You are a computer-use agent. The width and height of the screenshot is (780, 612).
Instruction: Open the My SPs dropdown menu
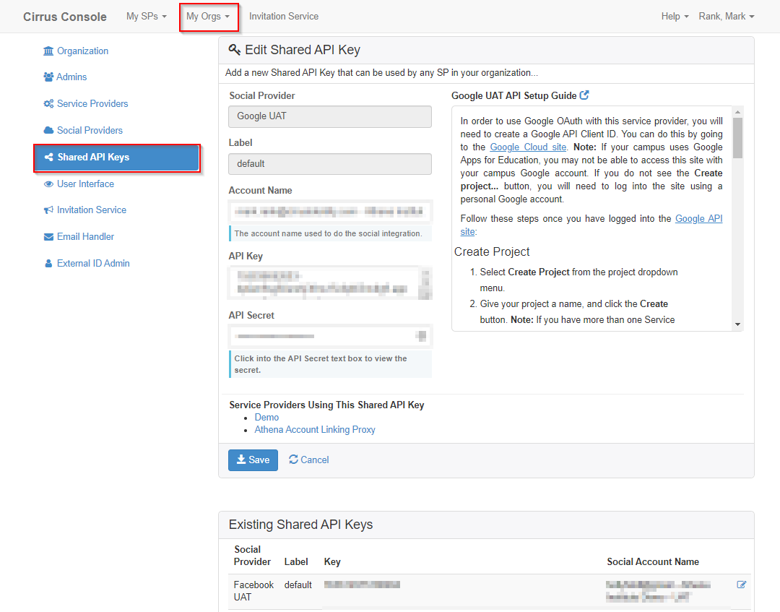(x=146, y=17)
